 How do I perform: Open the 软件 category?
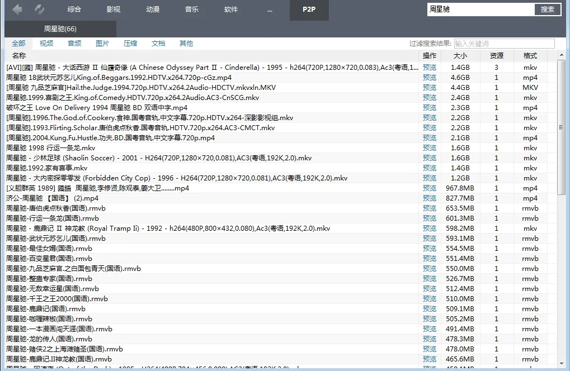coord(230,9)
